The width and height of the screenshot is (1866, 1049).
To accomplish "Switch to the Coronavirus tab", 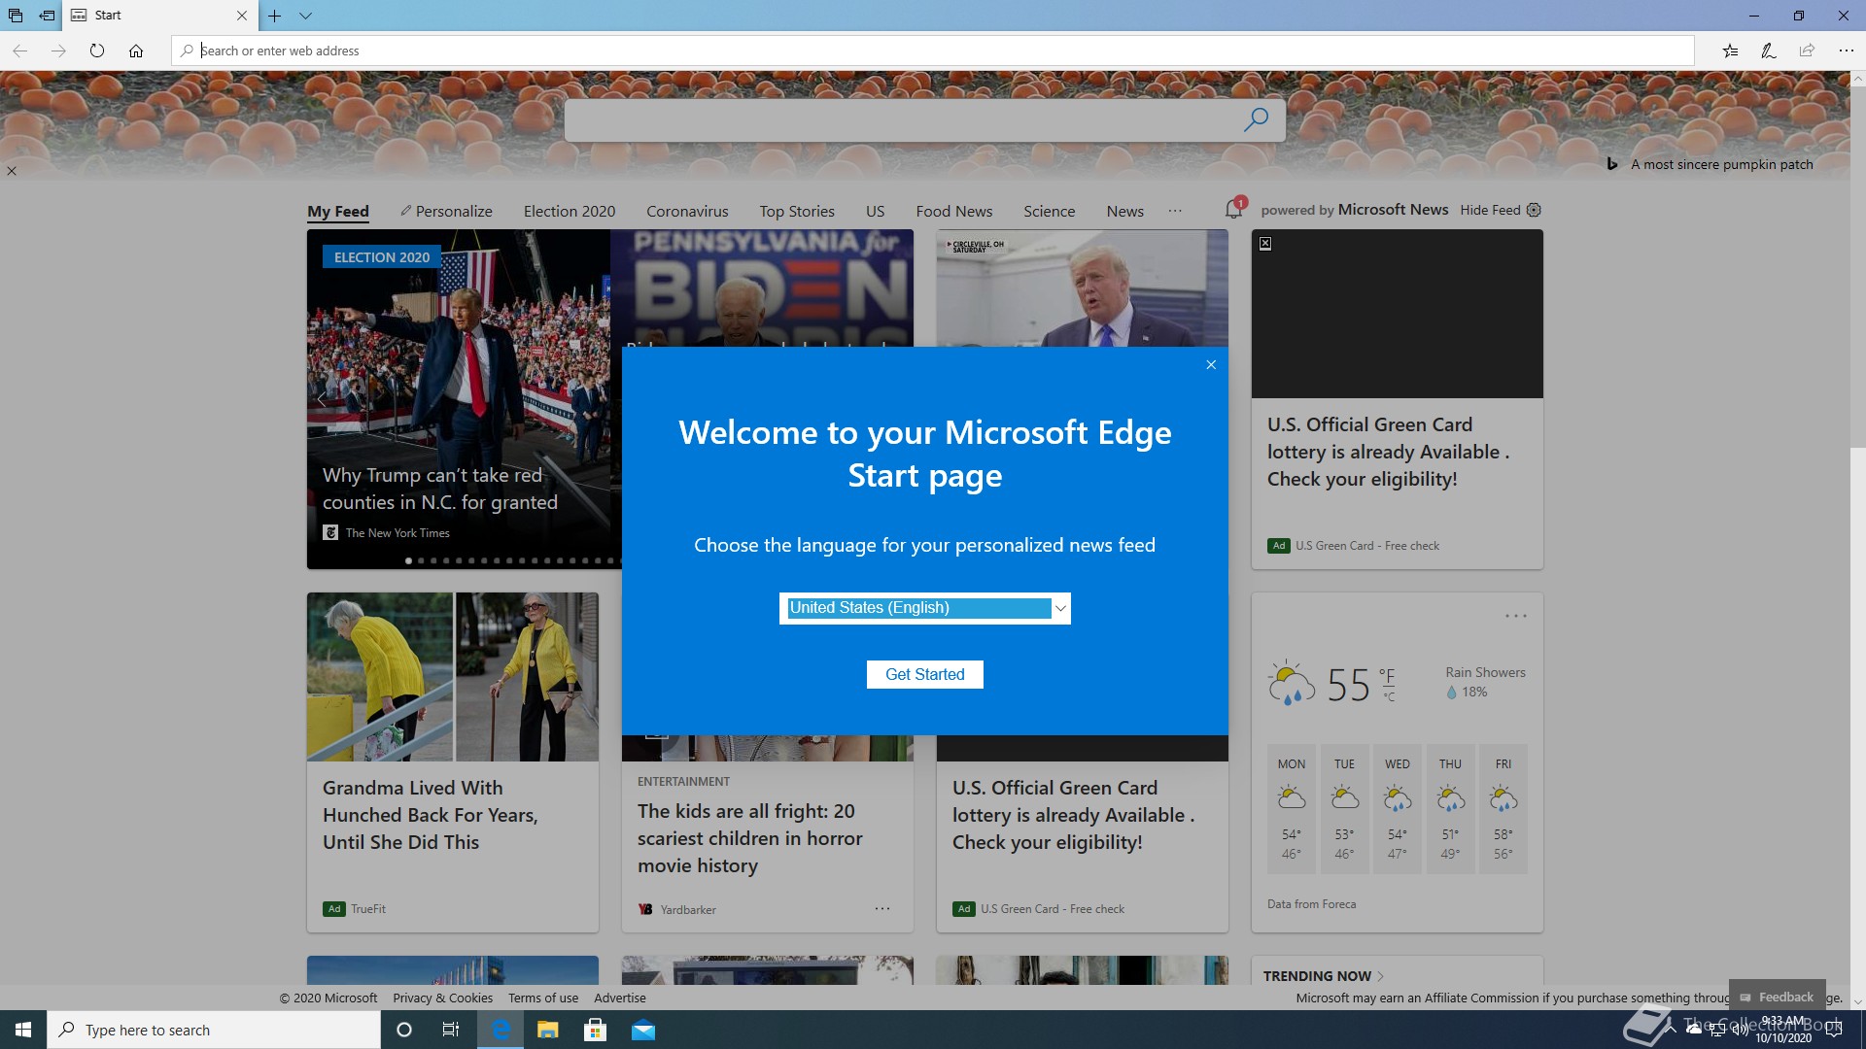I will [687, 211].
